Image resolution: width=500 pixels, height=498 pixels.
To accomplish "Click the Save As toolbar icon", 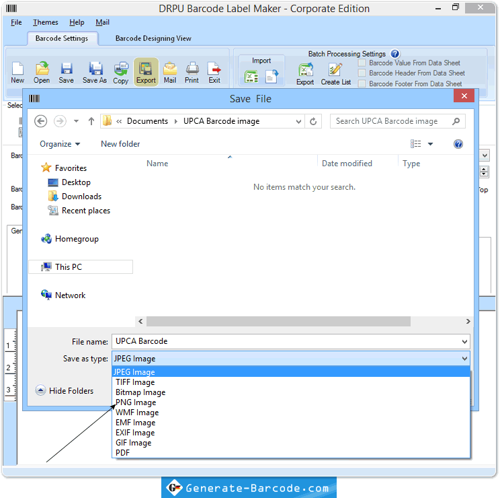I will 95,73.
